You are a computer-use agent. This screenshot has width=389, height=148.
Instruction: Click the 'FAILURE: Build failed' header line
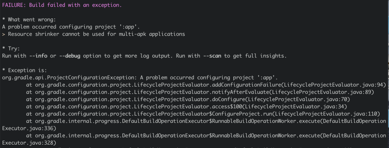point(62,5)
